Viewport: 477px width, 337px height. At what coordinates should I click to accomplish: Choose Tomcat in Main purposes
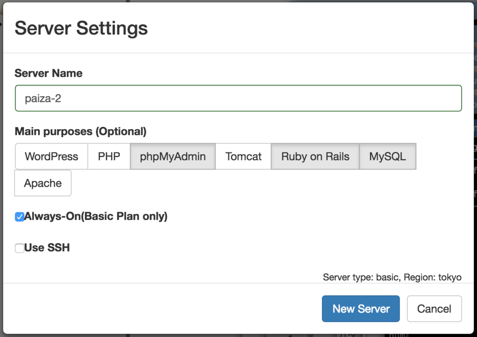pos(243,157)
